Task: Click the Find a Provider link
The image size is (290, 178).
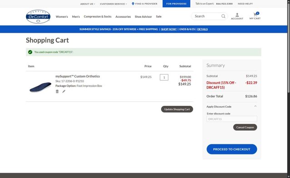Action: click(x=146, y=4)
